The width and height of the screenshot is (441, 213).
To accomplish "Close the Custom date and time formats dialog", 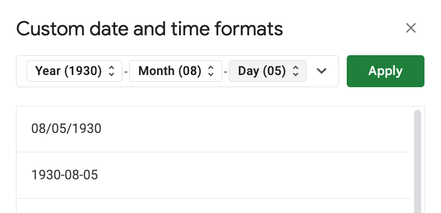I will (x=411, y=28).
